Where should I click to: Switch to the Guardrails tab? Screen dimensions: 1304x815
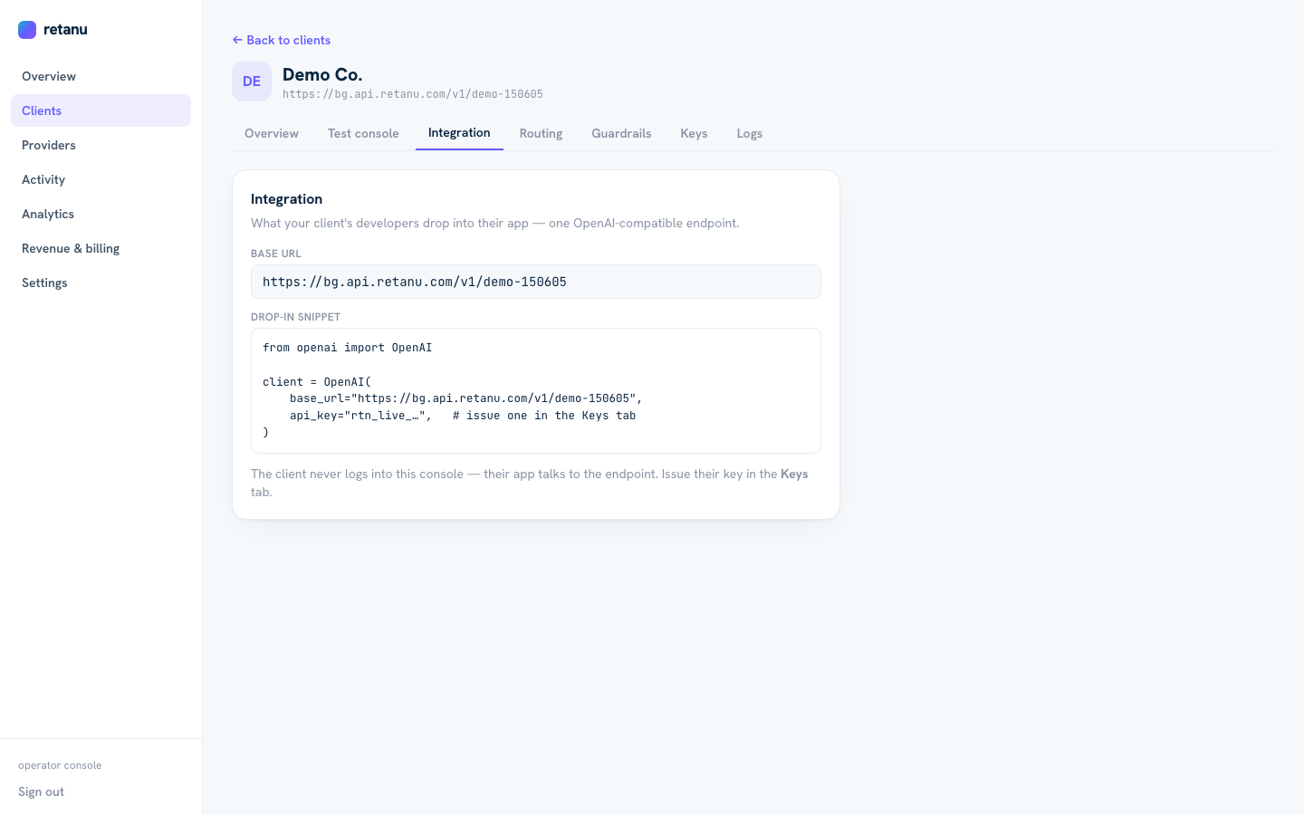621,133
